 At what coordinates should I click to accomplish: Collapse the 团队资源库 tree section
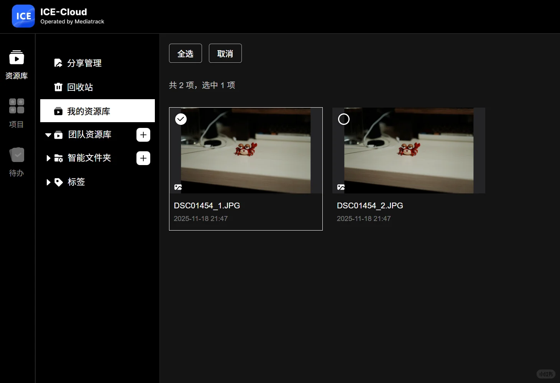pos(48,135)
